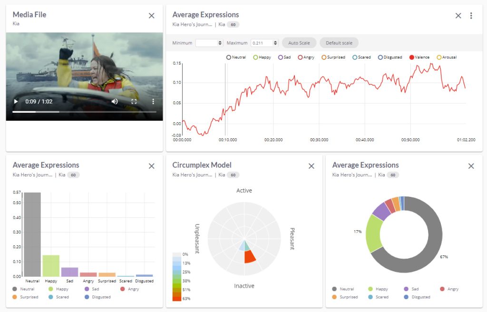This screenshot has width=487, height=312.
Task: Click the Maximum value spinner arrows
Action: click(275, 43)
